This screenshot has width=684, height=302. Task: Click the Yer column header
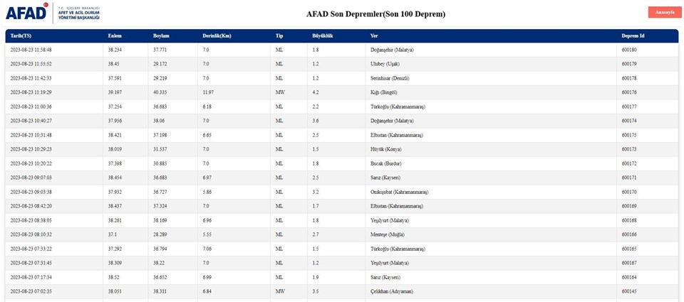click(374, 36)
